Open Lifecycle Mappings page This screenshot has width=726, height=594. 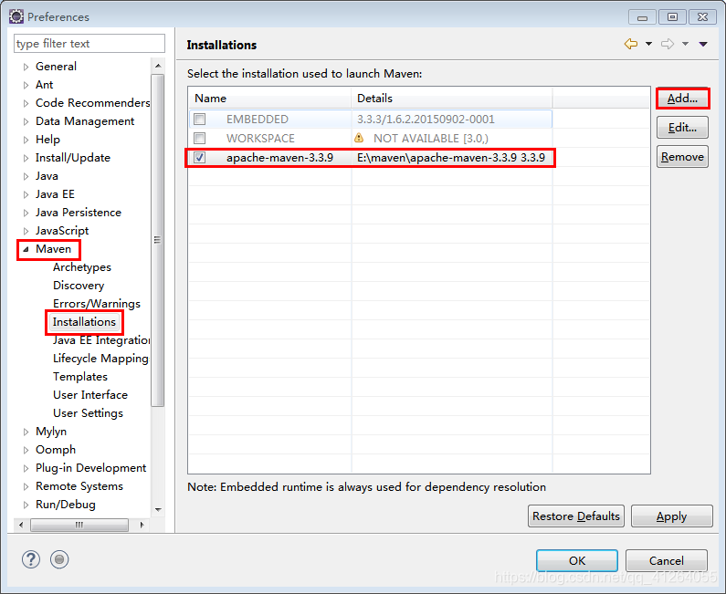point(101,359)
